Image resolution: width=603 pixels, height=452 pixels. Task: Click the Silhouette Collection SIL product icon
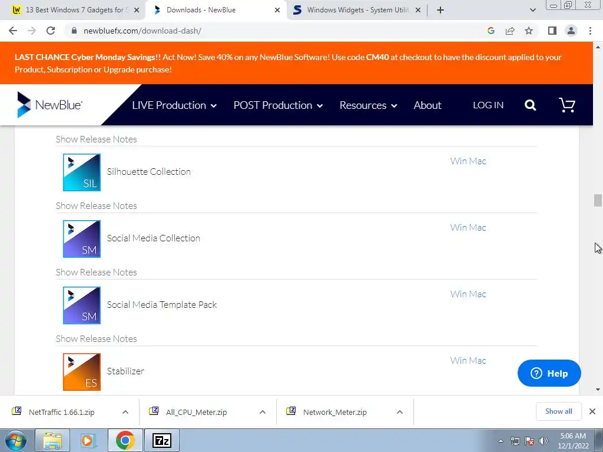pyautogui.click(x=82, y=172)
